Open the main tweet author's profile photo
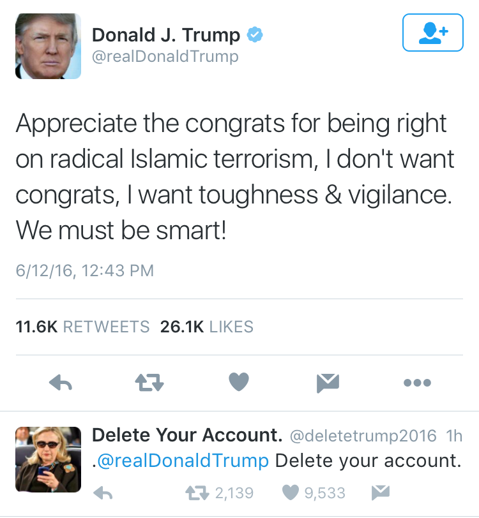Screen dimensions: 479x518 click(49, 46)
